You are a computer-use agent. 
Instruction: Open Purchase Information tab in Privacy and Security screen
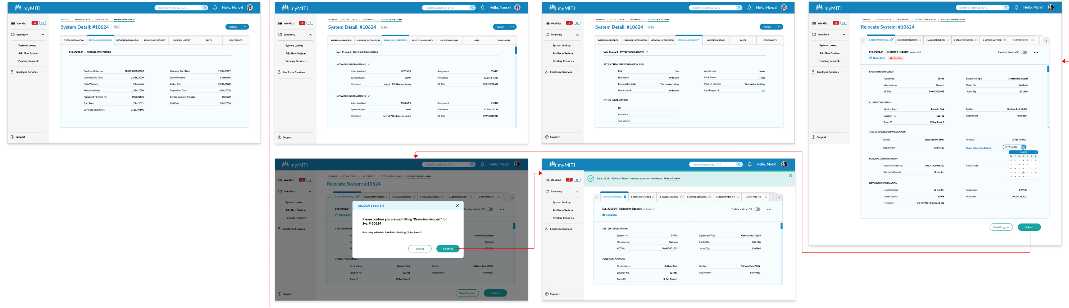635,40
